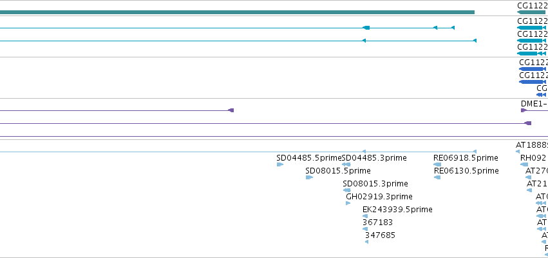
Task: Select the RE06130.5prime label
Action: (466, 171)
